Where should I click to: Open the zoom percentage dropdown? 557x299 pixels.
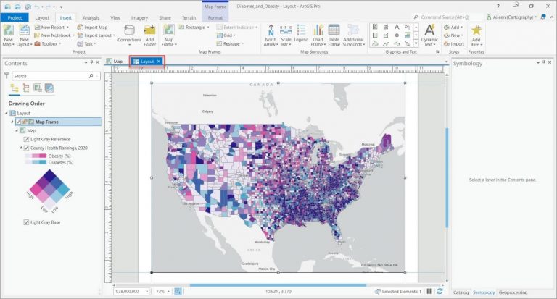tap(168, 291)
